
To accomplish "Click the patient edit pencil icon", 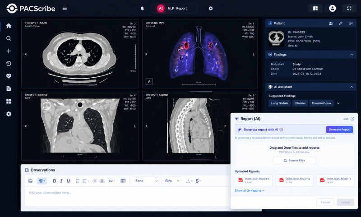I will [x=341, y=24].
